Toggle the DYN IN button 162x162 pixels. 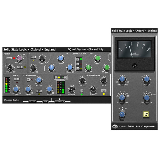(56, 77)
